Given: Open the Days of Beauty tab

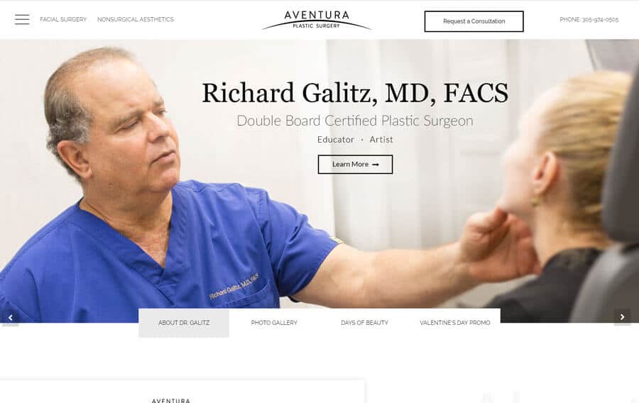Looking at the screenshot, I should click(365, 323).
